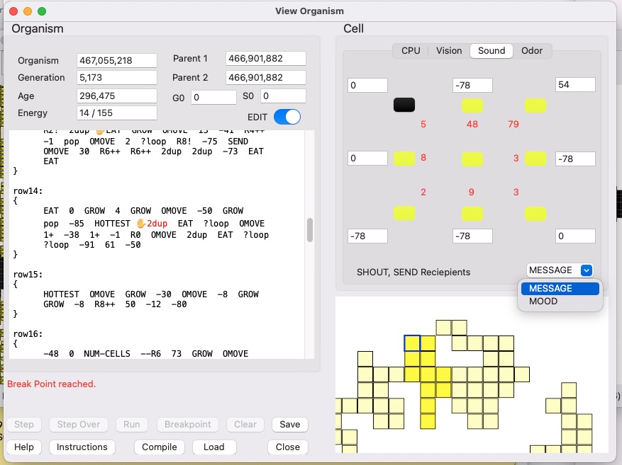Focus the Age field showing 296,475
This screenshot has width=622, height=465.
(x=117, y=96)
